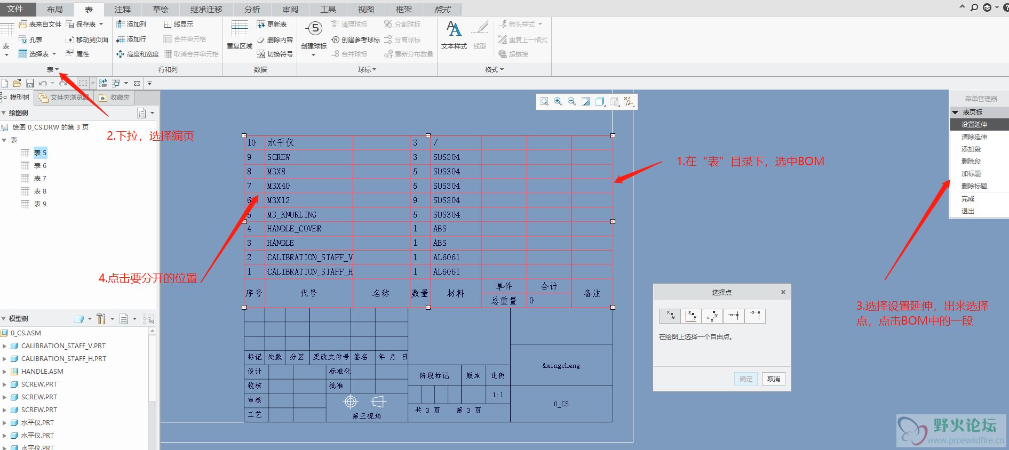Click the Add Row (添加行) icon

point(121,39)
